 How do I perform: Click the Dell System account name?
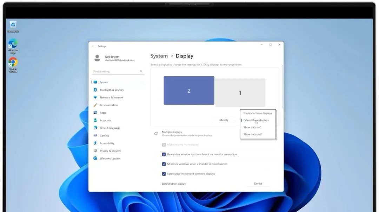pyautogui.click(x=112, y=57)
